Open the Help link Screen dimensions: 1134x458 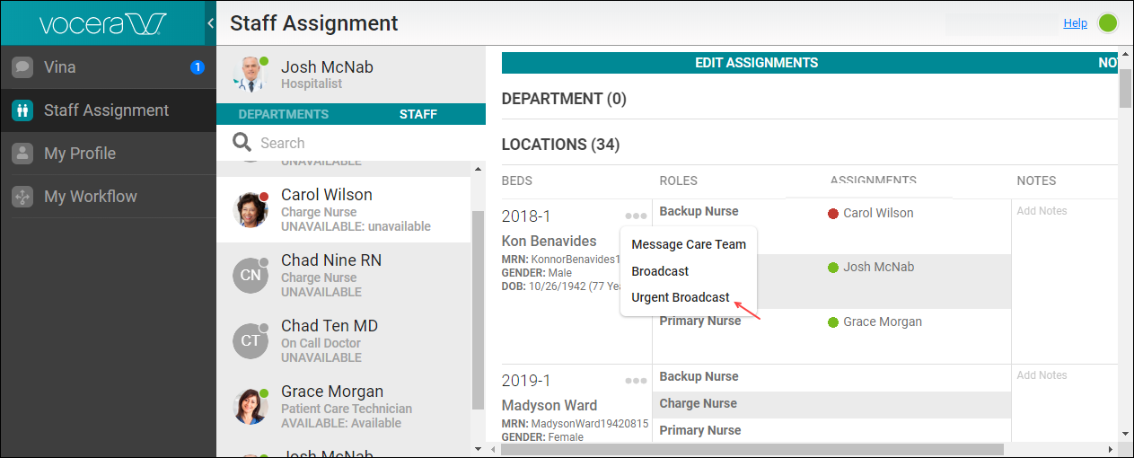[1075, 23]
